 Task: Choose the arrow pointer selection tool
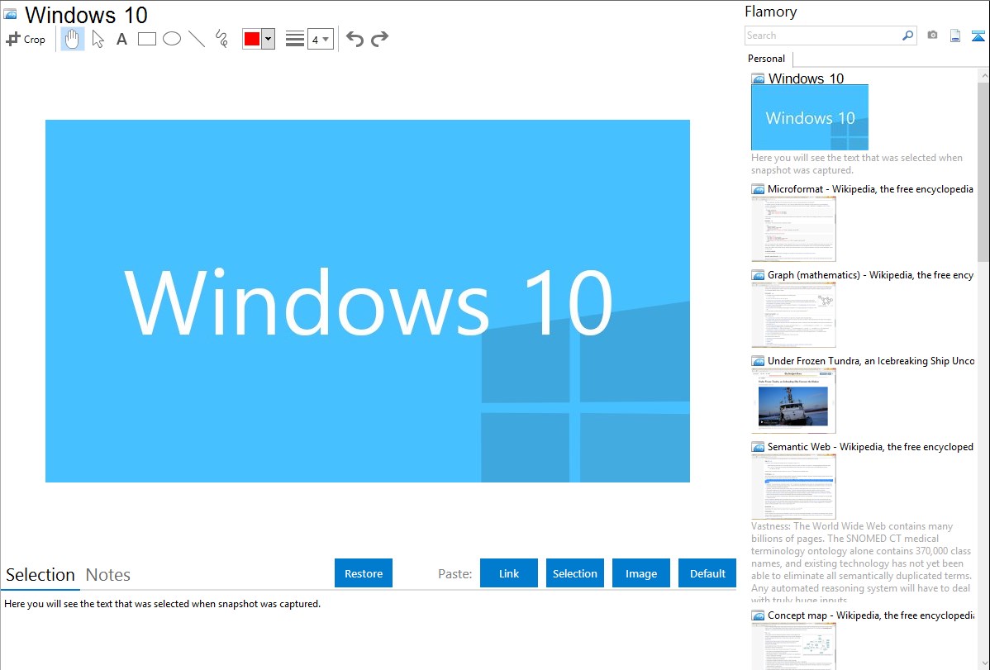tap(98, 39)
